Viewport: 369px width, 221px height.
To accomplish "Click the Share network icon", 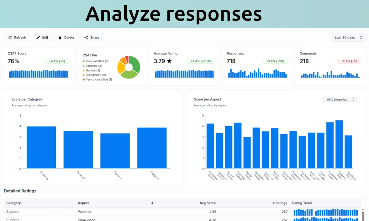I will pos(86,38).
